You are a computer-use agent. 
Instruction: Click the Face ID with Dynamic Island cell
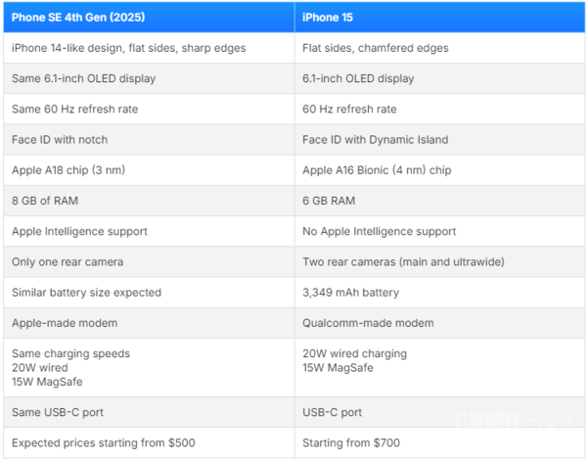[x=440, y=140]
